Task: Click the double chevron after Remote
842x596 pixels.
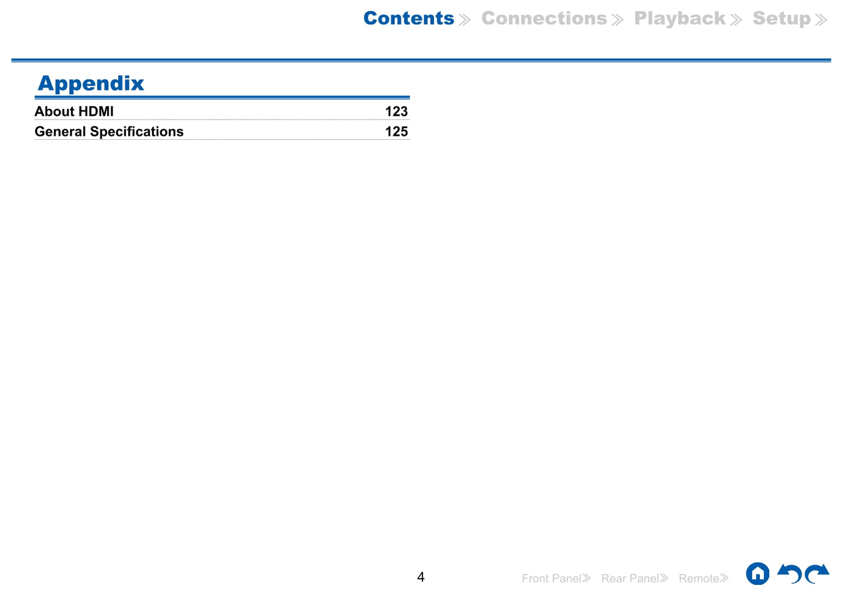Action: click(x=724, y=578)
